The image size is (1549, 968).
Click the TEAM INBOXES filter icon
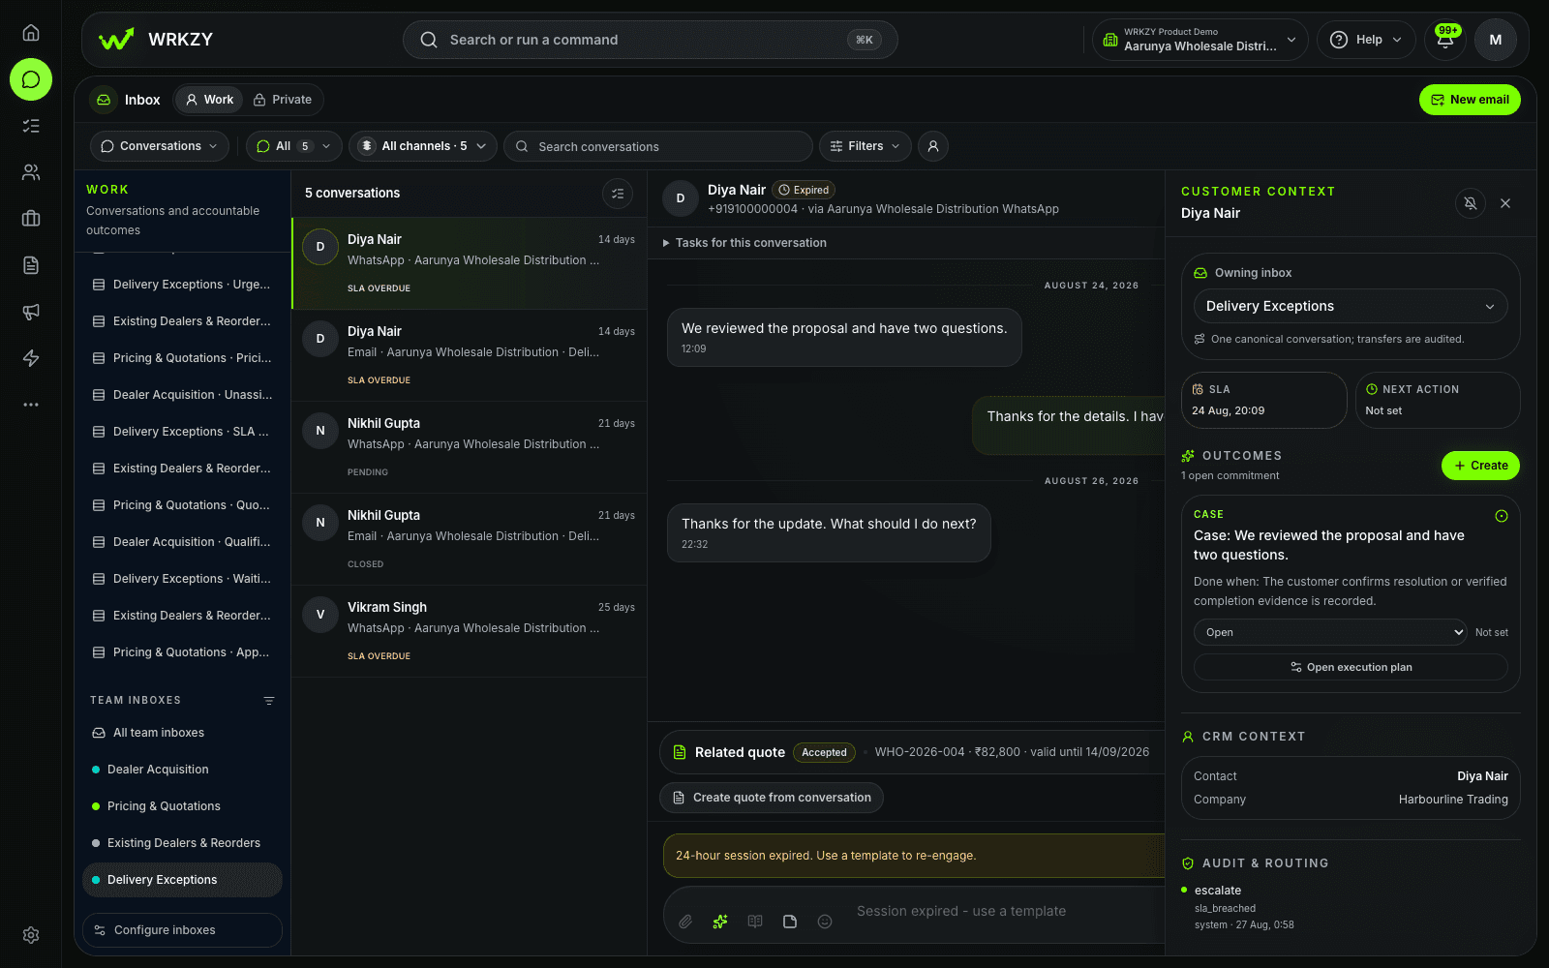click(269, 701)
